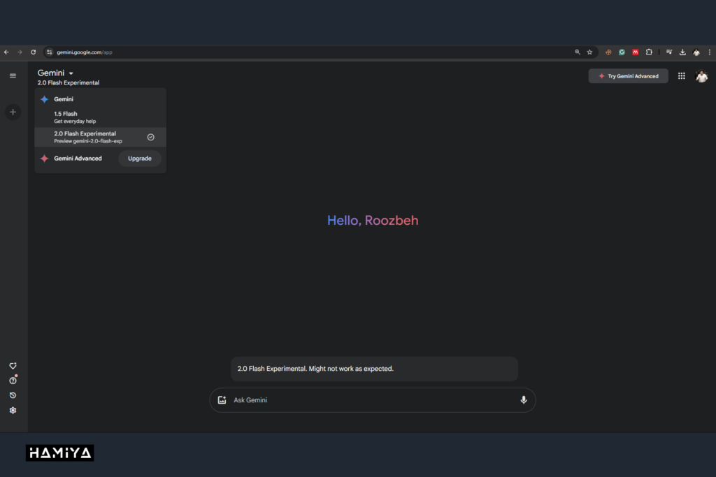716x477 pixels.
Task: Use microphone for voice input
Action: tap(523, 400)
